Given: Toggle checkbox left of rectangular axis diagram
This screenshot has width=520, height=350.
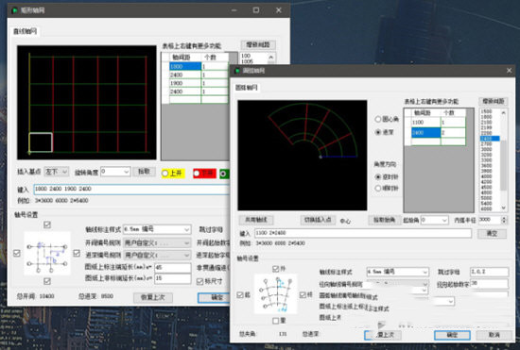Looking at the screenshot, I should tap(17, 254).
